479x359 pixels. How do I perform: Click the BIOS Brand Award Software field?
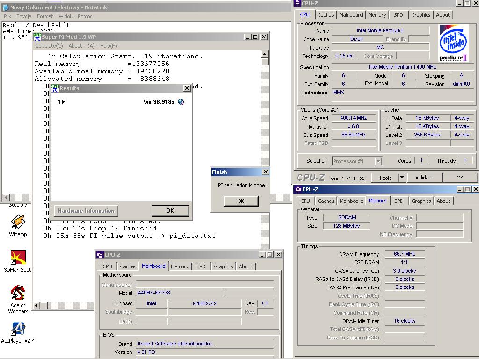[205, 344]
